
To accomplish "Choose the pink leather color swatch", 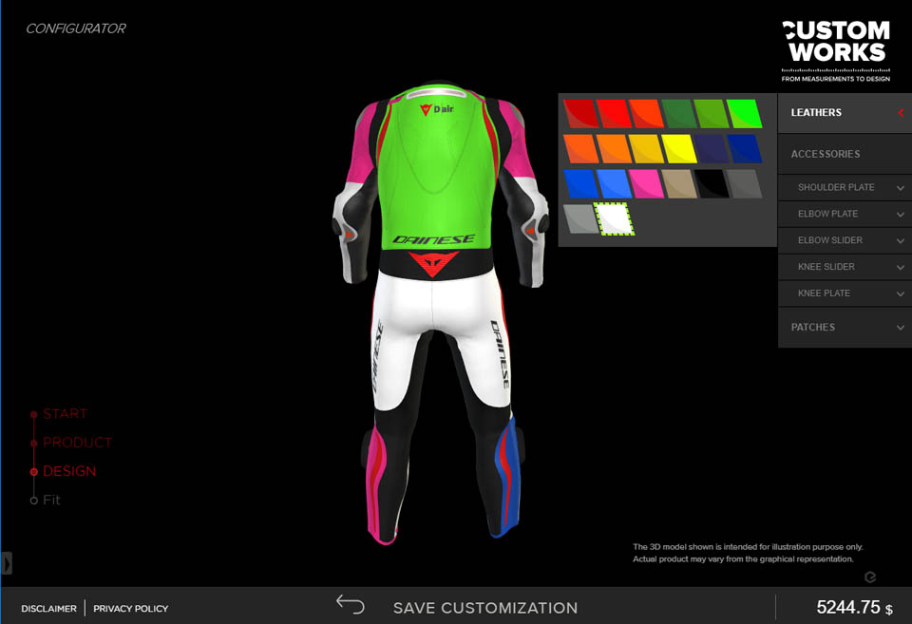I will 646,183.
